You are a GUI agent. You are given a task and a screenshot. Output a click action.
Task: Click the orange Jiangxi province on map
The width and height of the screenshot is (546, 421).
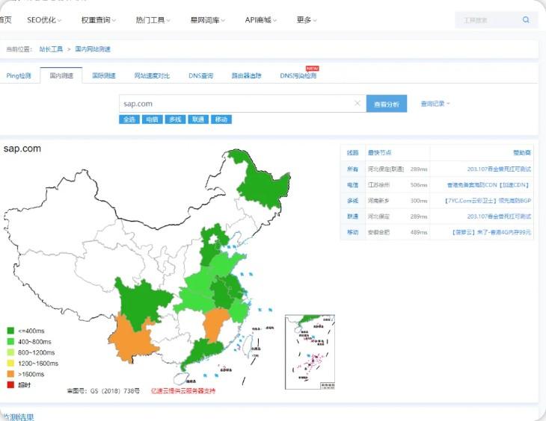[216, 323]
